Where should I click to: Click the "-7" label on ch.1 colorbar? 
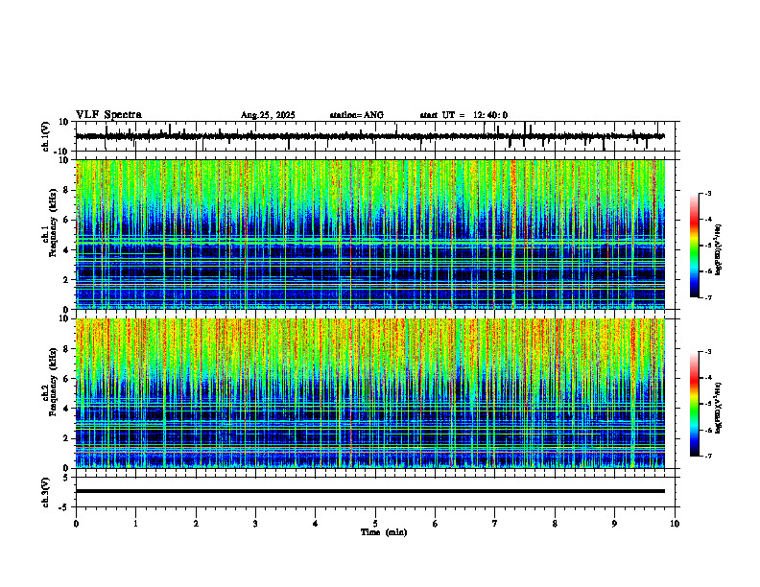(x=707, y=297)
